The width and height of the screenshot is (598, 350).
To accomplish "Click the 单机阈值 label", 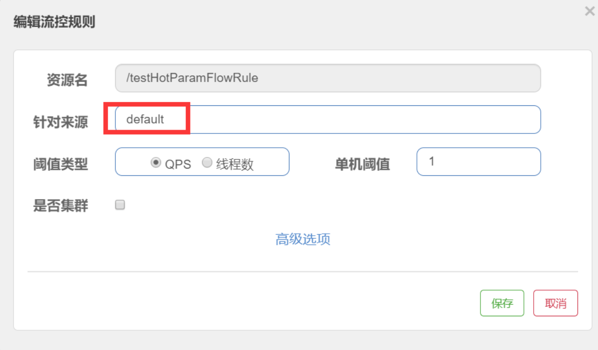I will pyautogui.click(x=362, y=164).
